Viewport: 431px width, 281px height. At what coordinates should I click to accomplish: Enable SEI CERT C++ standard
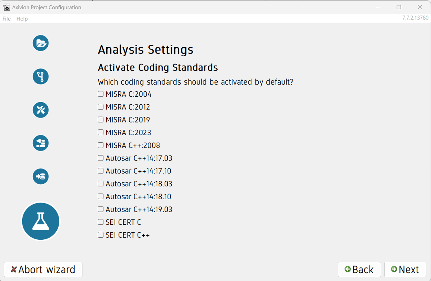(101, 235)
